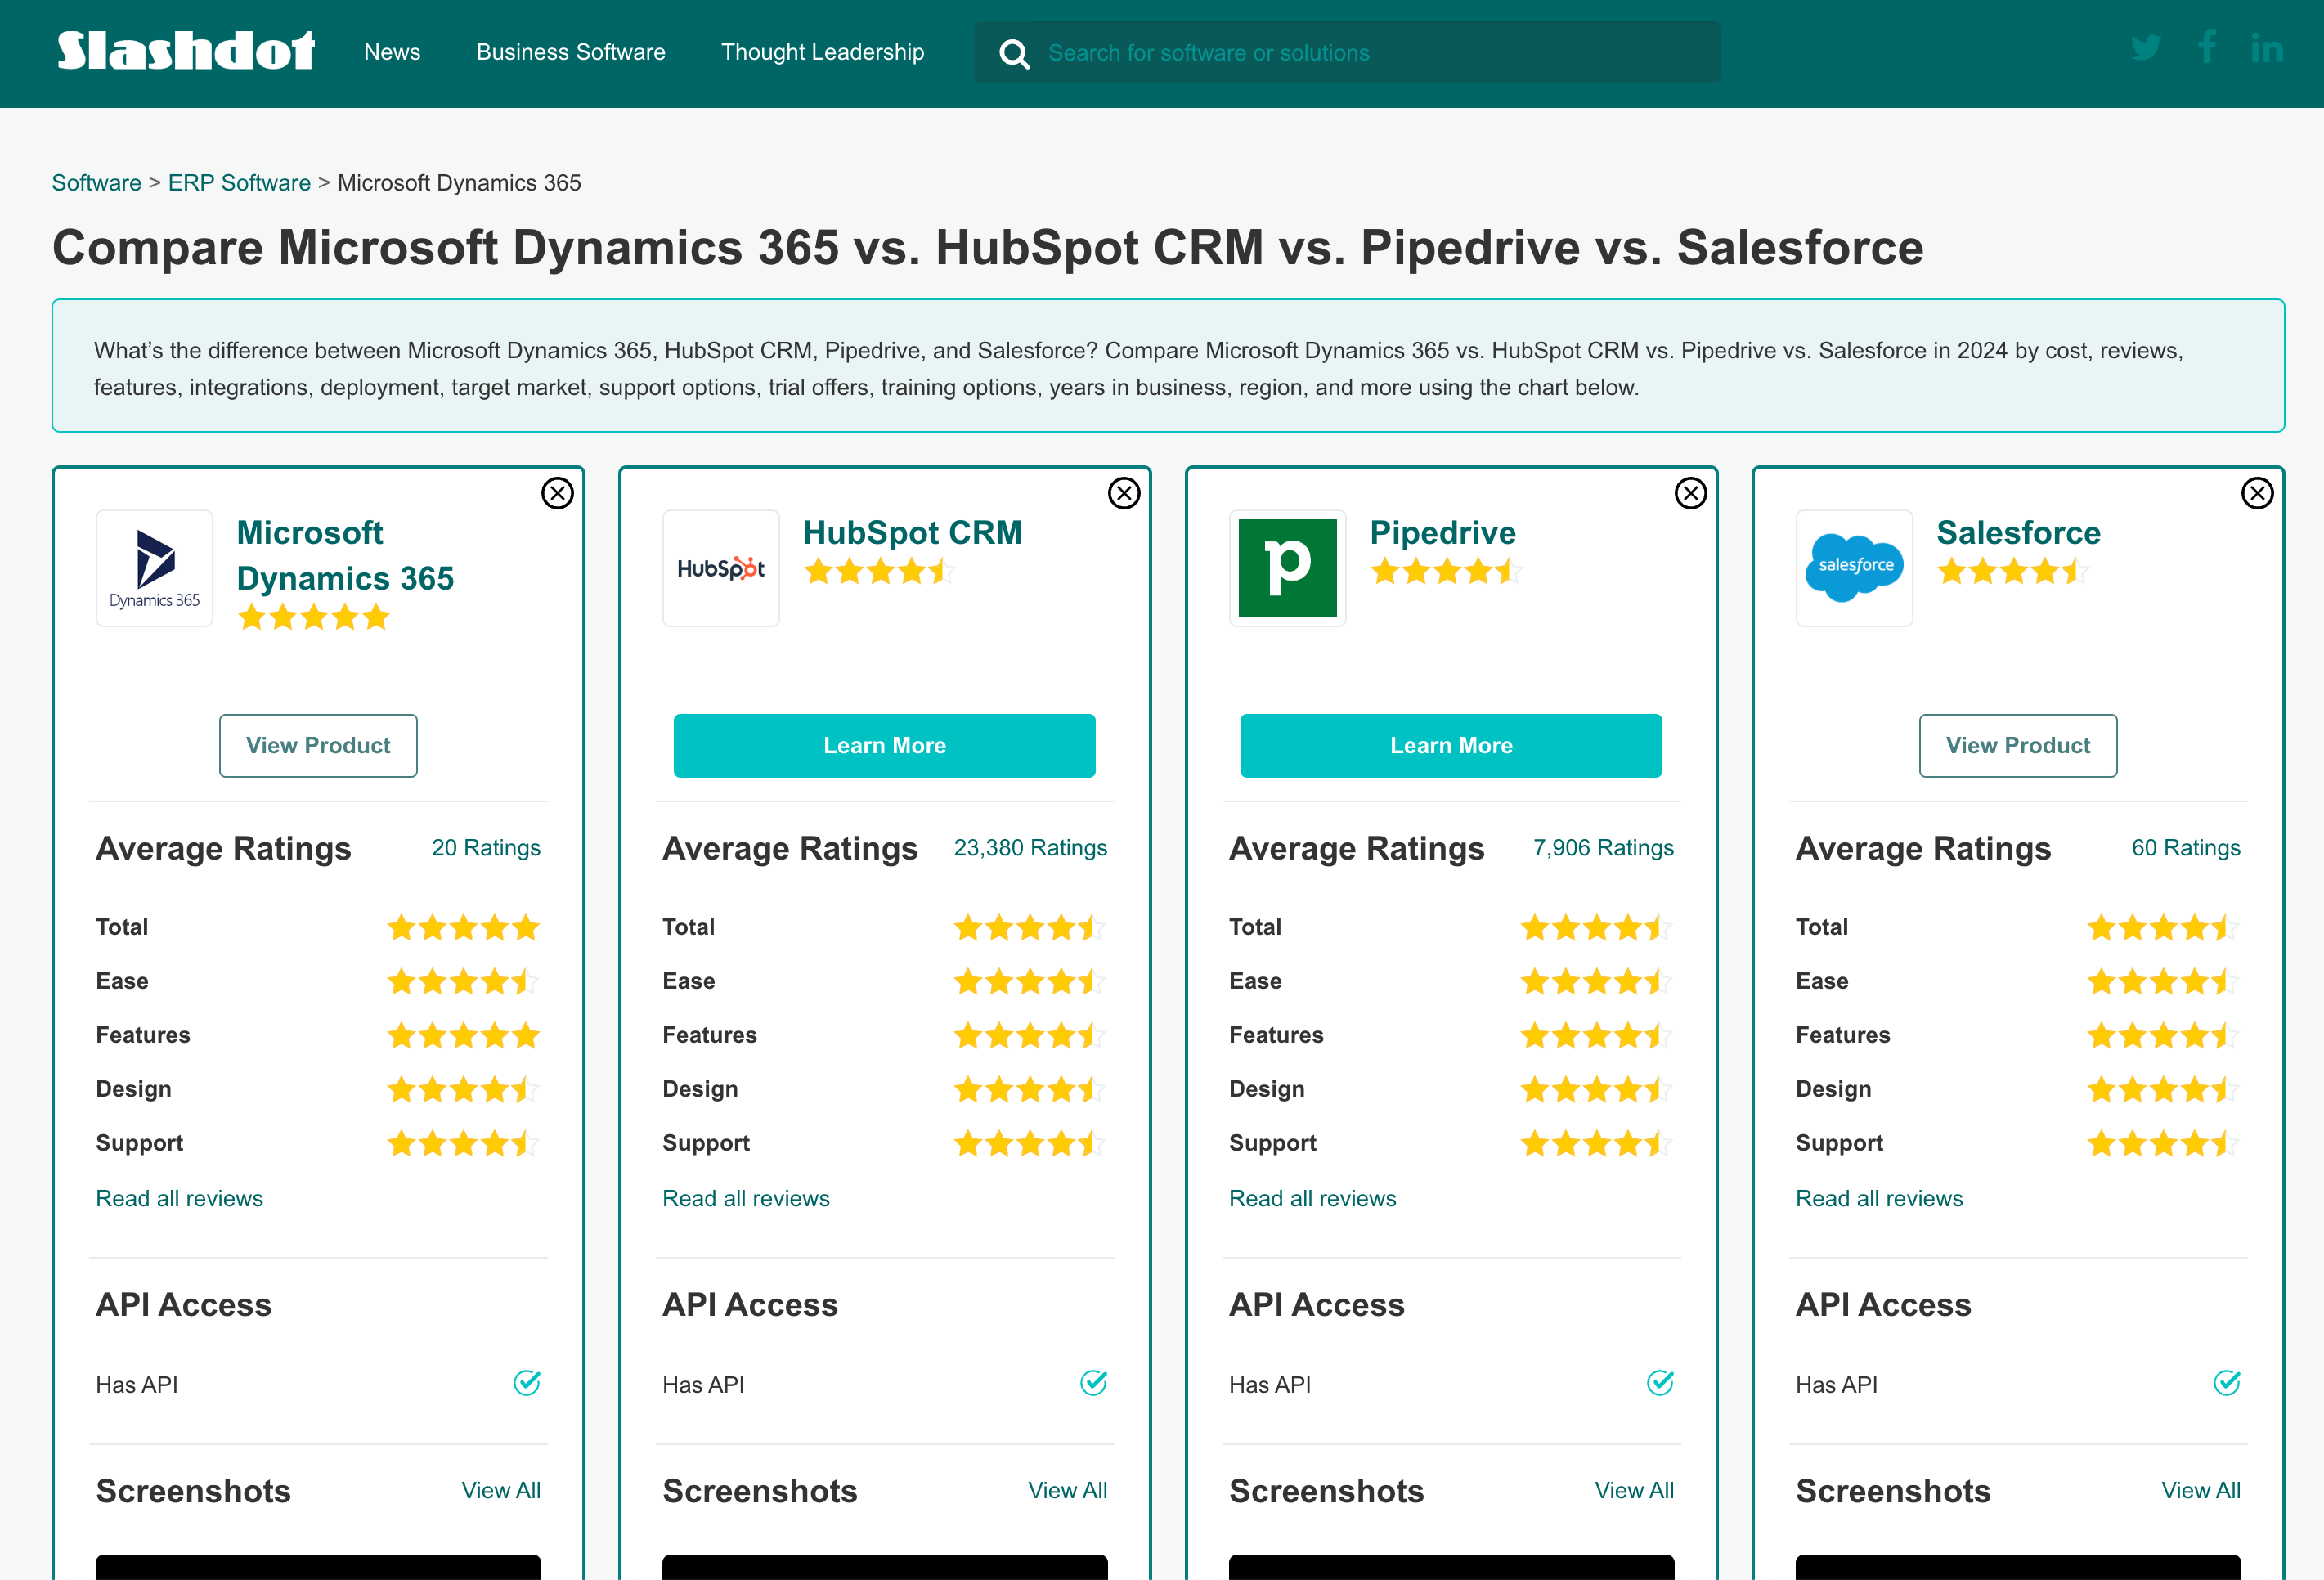Remove Salesforce from the comparison
The height and width of the screenshot is (1580, 2324).
pos(2258,493)
